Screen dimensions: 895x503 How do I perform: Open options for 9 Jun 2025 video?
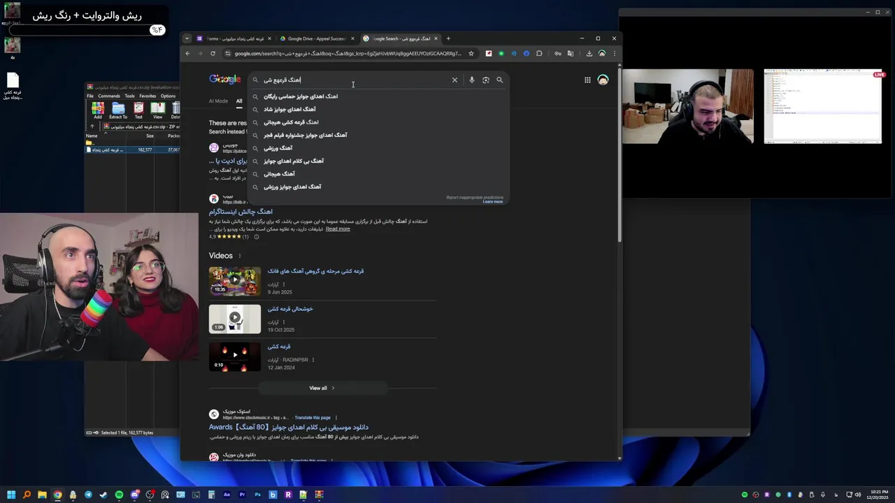(x=284, y=284)
